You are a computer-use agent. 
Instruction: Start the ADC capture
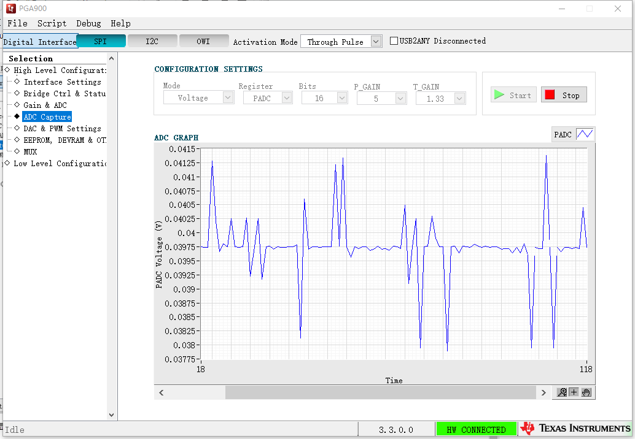click(513, 95)
